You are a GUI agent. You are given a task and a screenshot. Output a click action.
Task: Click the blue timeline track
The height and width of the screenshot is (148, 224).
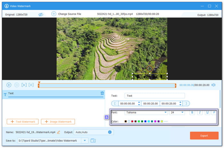click(x=107, y=86)
